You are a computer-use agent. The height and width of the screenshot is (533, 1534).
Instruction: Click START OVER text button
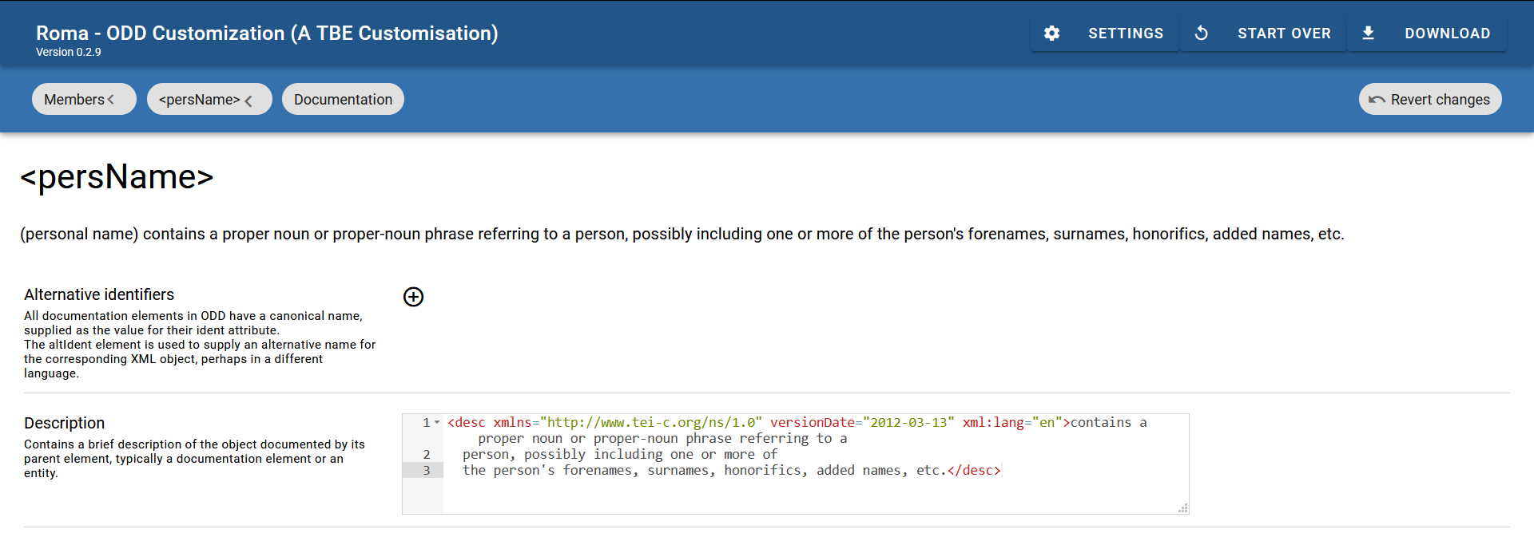tap(1284, 34)
